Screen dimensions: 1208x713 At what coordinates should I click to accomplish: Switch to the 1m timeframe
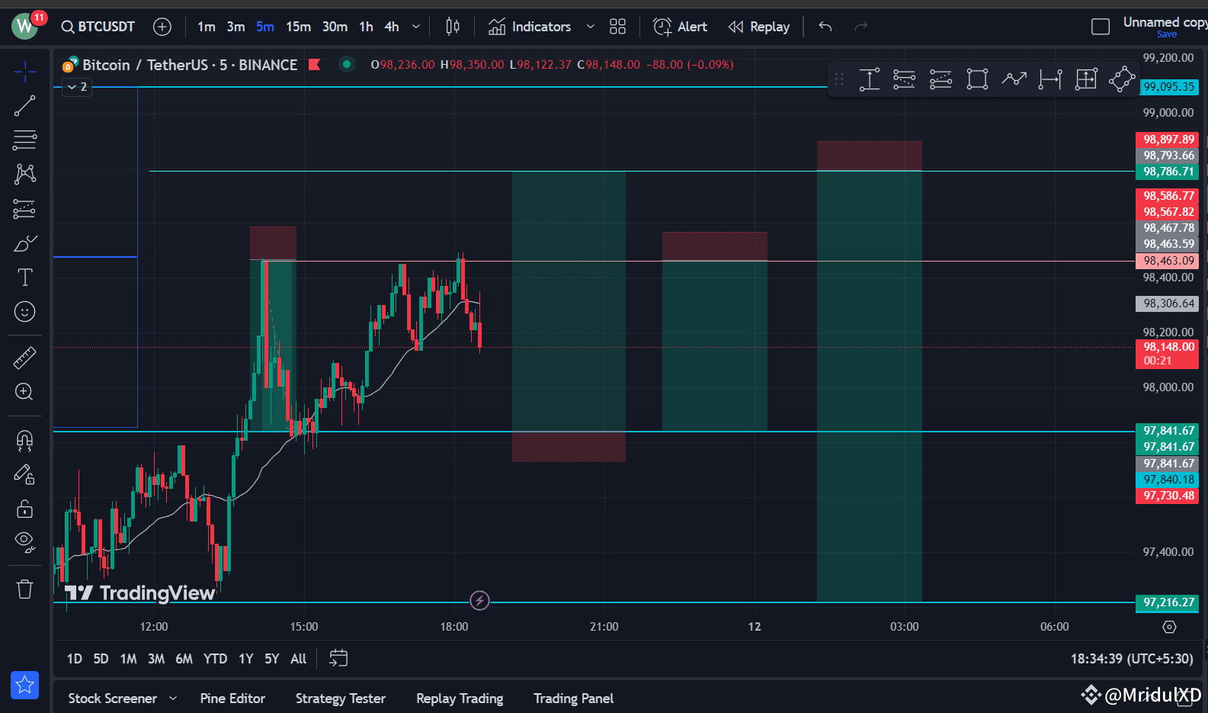pos(207,27)
